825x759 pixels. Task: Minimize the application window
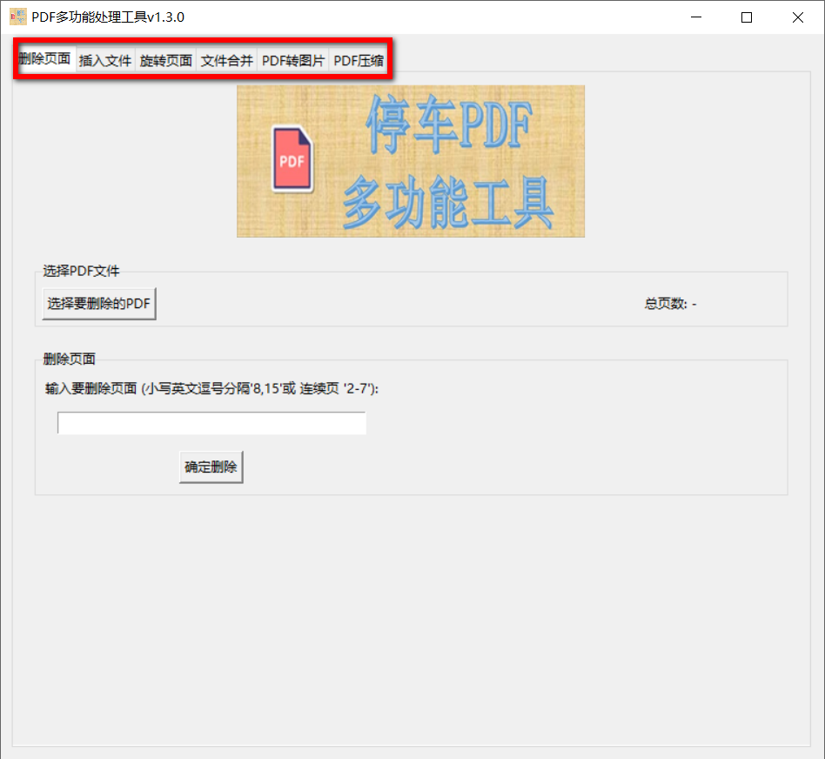696,17
